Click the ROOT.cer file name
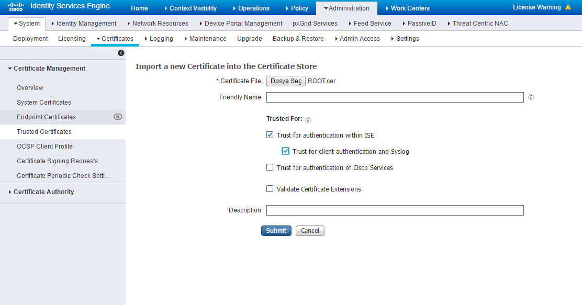Image resolution: width=582 pixels, height=305 pixels. [322, 81]
